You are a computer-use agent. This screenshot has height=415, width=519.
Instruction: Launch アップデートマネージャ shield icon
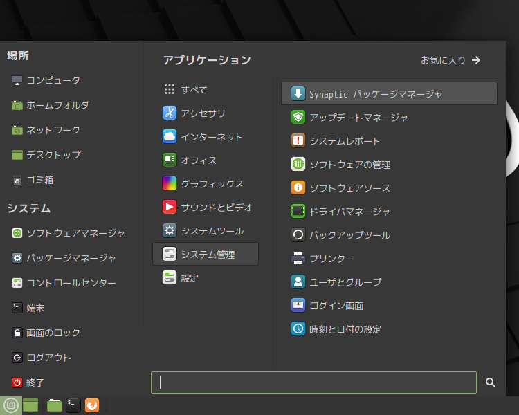click(298, 117)
